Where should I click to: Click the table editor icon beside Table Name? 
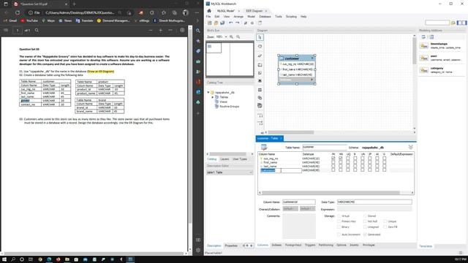264,147
